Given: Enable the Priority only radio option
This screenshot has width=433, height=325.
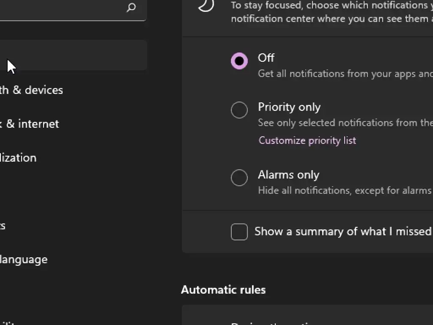Looking at the screenshot, I should 239,110.
